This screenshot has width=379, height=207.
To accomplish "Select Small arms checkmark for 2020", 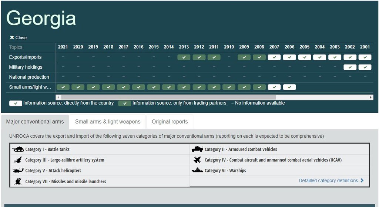I will coord(78,87).
